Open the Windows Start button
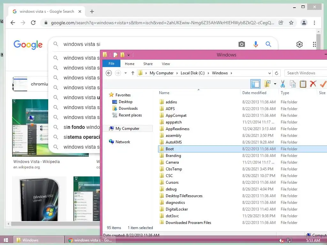The width and height of the screenshot is (327, 245). [6, 240]
